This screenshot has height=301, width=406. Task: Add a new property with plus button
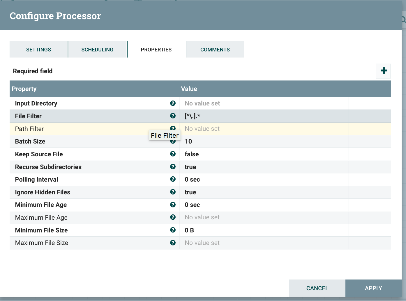383,71
